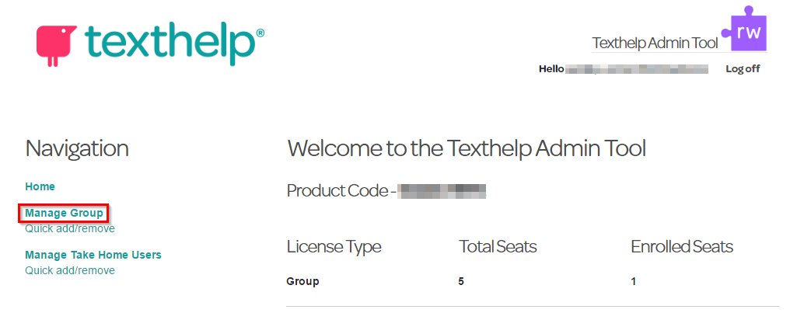Go to the Home navigation link
Image resolution: width=797 pixels, height=313 pixels.
coord(40,186)
